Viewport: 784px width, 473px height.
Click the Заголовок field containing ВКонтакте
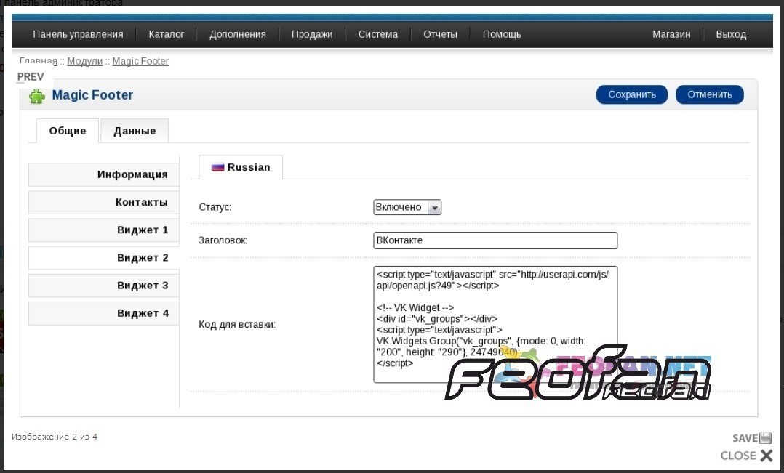[495, 240]
